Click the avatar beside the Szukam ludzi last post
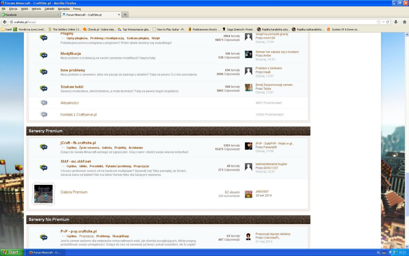Viewport: 409px width, 256px height. pyautogui.click(x=248, y=88)
